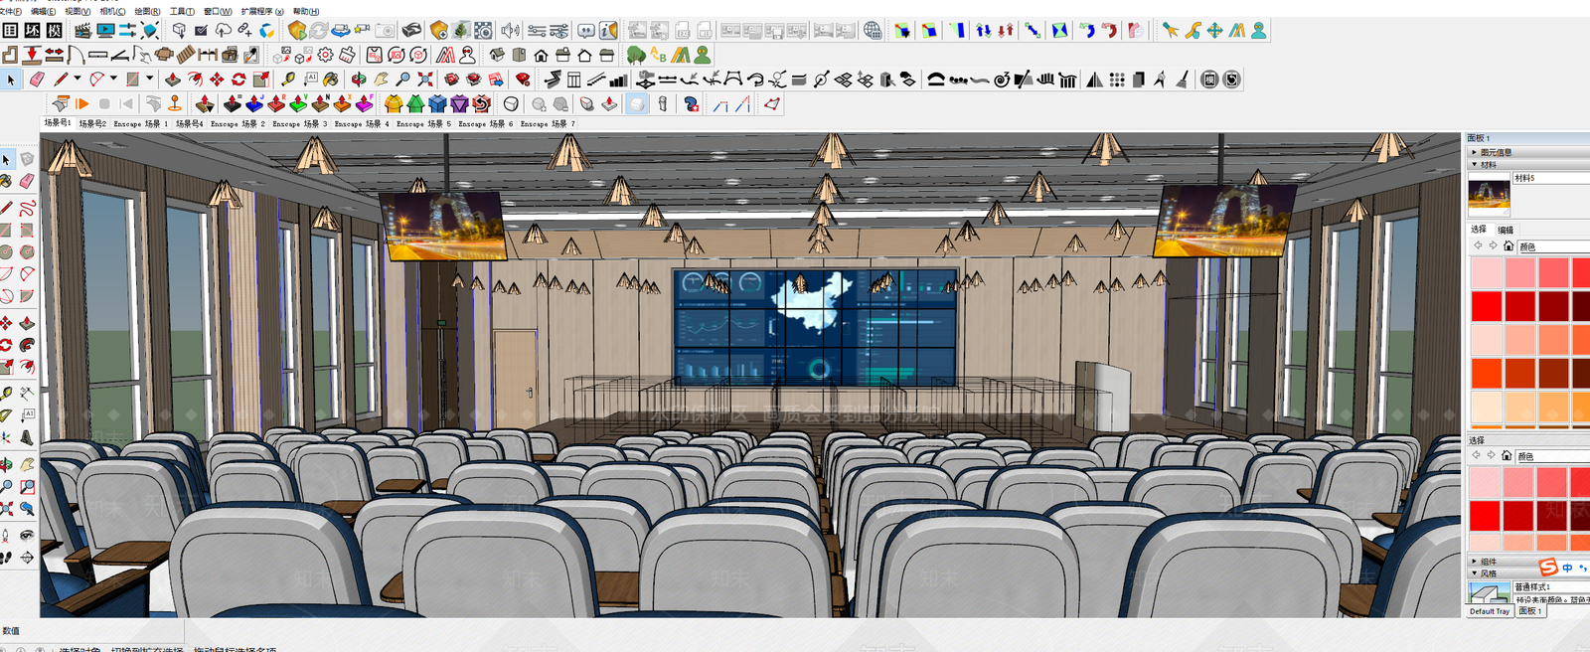Switch to scene tab Enscape 场景 7

click(x=548, y=124)
